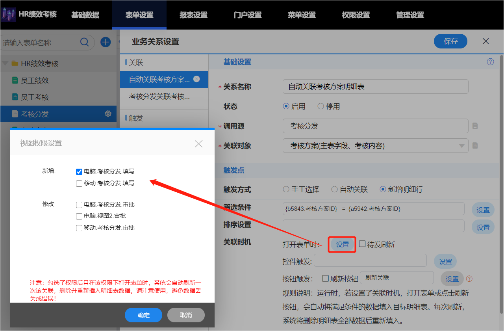Click the 刷新关联 button name field
504x331 pixels.
(397, 278)
